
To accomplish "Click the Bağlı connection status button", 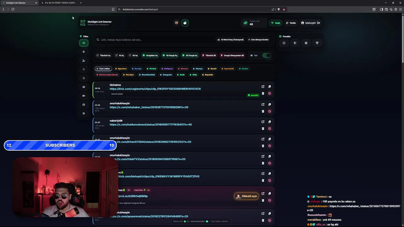I will tap(276, 23).
